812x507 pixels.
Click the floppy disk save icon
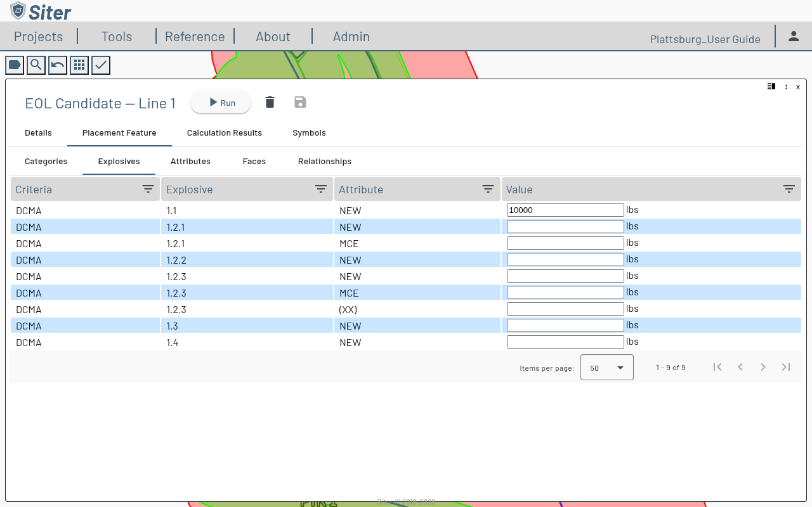click(x=300, y=102)
